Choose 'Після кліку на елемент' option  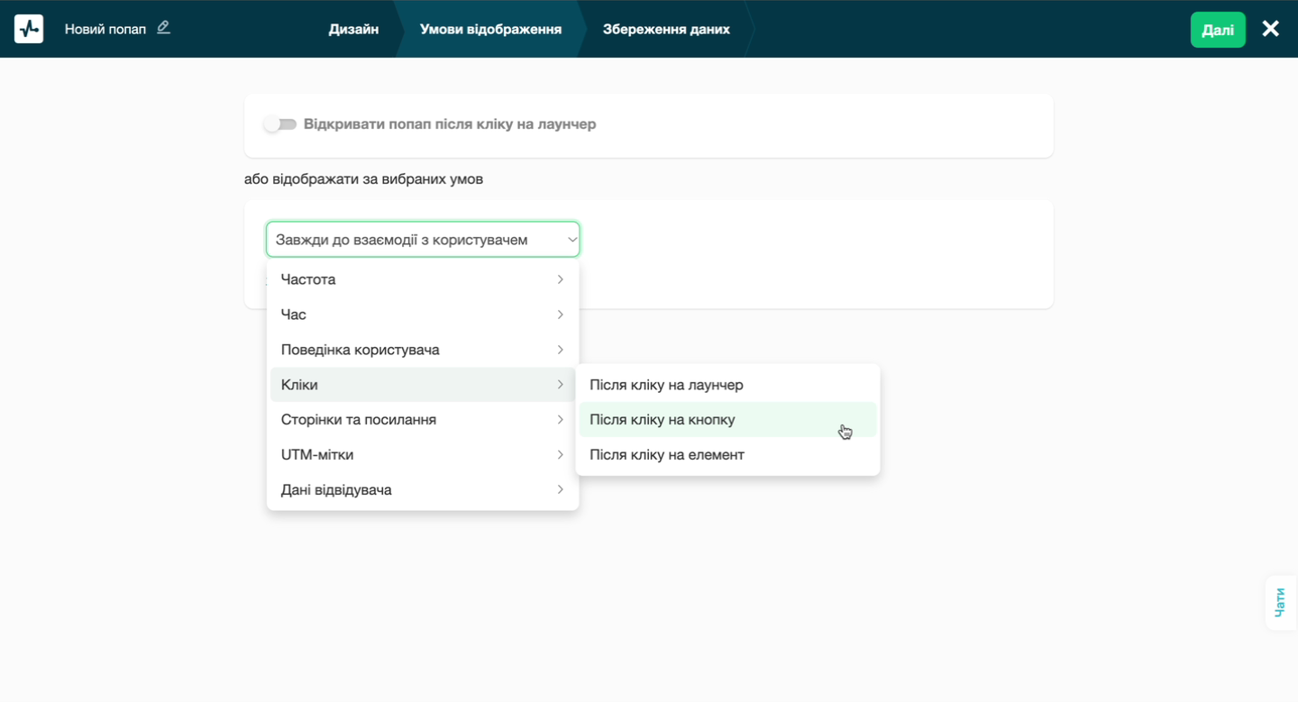667,455
